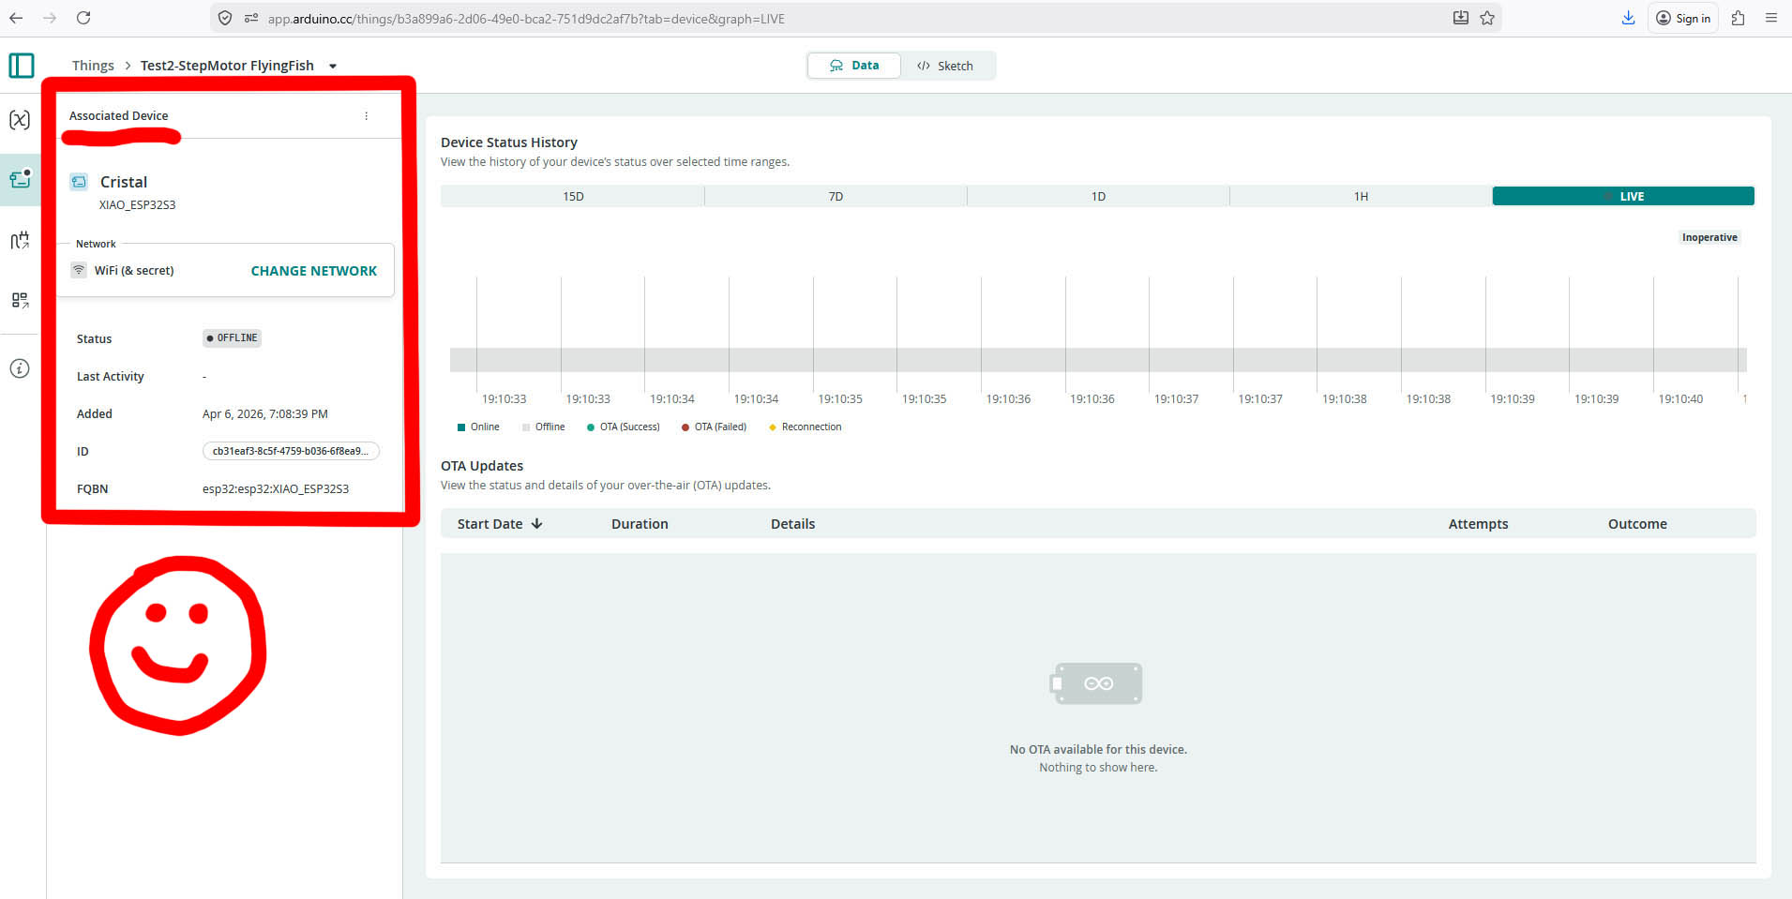Screen dimensions: 1792x899
Task: Switch to the Data tab
Action: tap(854, 66)
